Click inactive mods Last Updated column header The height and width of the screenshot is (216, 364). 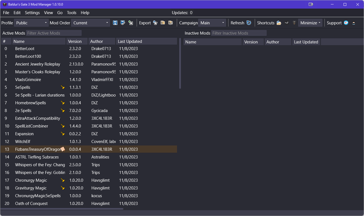(306, 42)
